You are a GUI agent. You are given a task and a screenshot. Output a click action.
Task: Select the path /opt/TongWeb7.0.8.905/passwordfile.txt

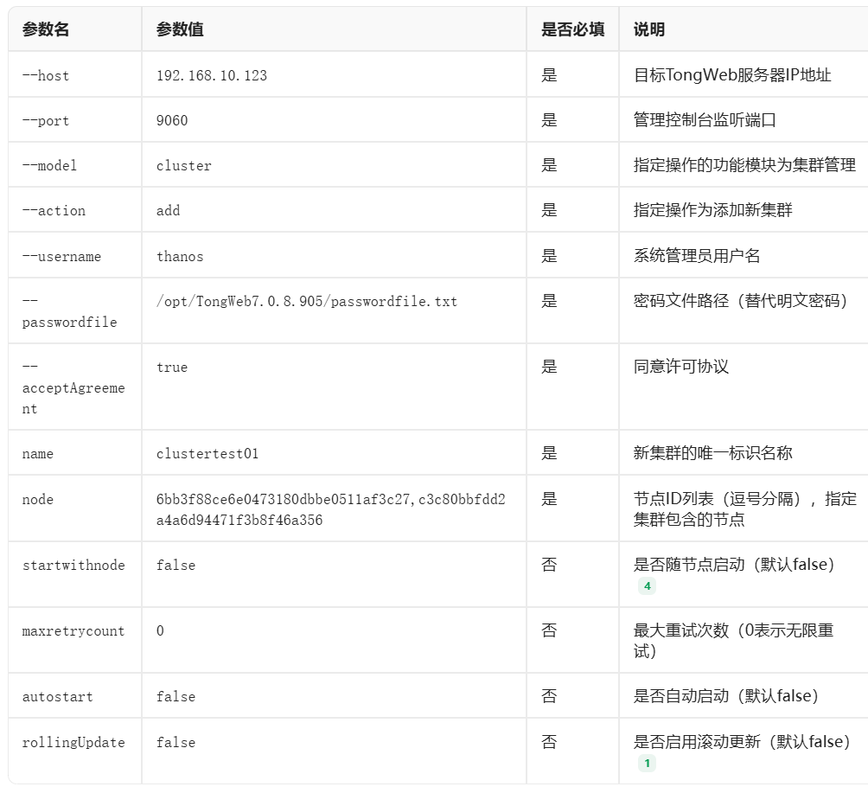click(307, 301)
